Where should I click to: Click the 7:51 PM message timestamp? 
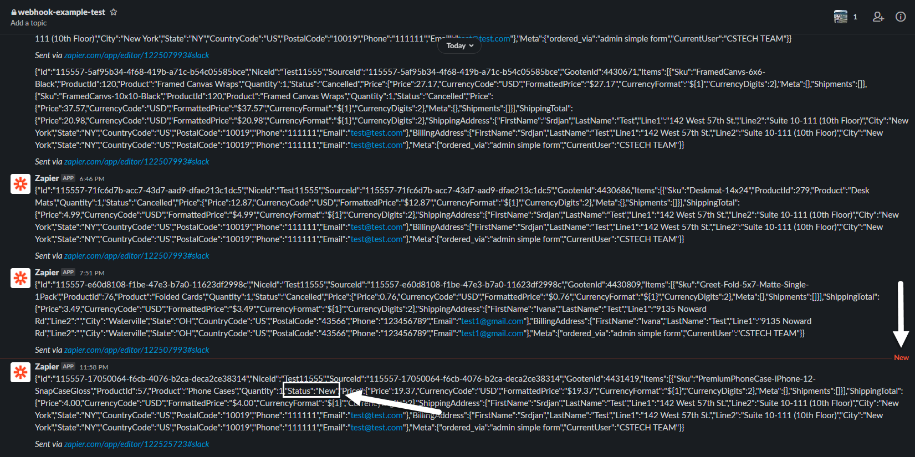91,273
